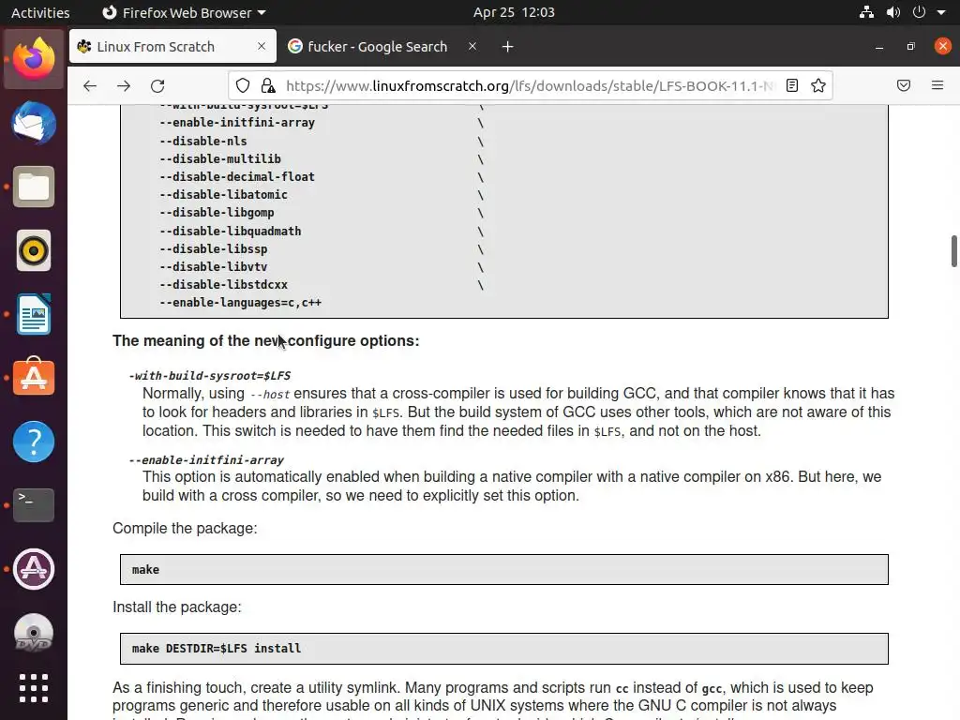Click -with-build-sysroot=$LFS term heading
This screenshot has width=960, height=720.
coord(210,375)
